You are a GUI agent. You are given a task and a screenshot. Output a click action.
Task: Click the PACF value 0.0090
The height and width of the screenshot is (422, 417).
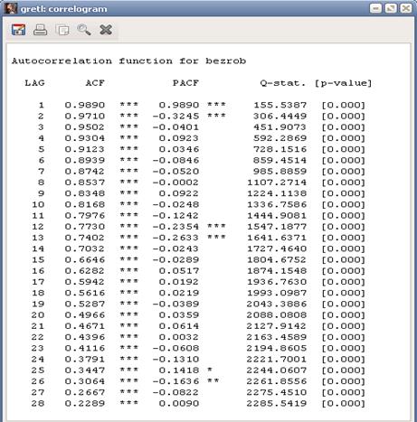tap(179, 403)
